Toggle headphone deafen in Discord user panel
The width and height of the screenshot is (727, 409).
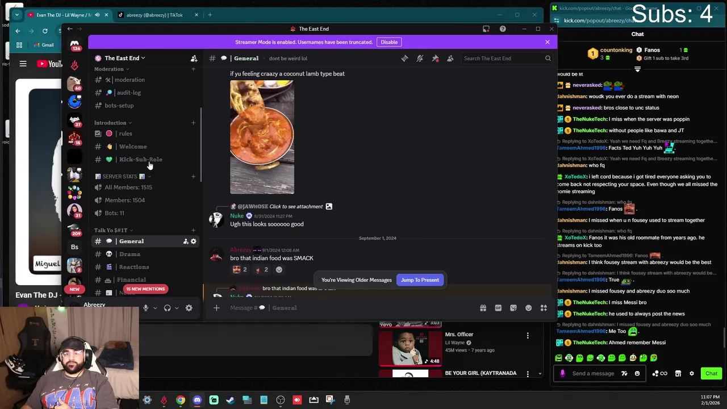coord(167,308)
